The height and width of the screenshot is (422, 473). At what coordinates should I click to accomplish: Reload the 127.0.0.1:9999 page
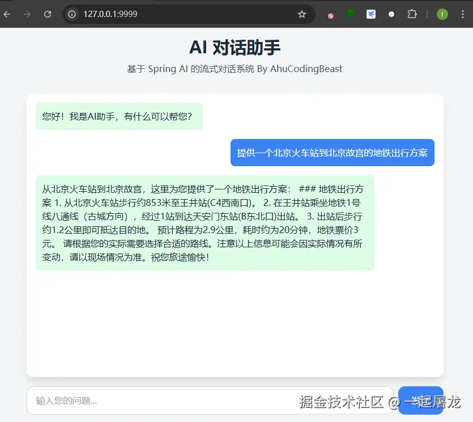(x=48, y=14)
